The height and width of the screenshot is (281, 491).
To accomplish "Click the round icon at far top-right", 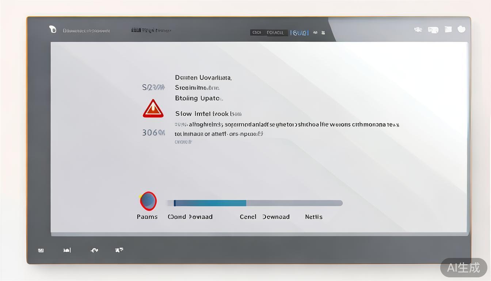I will (x=461, y=29).
